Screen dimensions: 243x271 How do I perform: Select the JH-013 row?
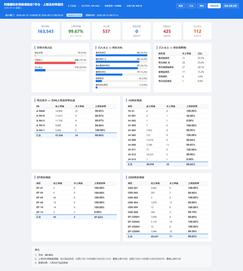pyautogui.click(x=167, y=159)
